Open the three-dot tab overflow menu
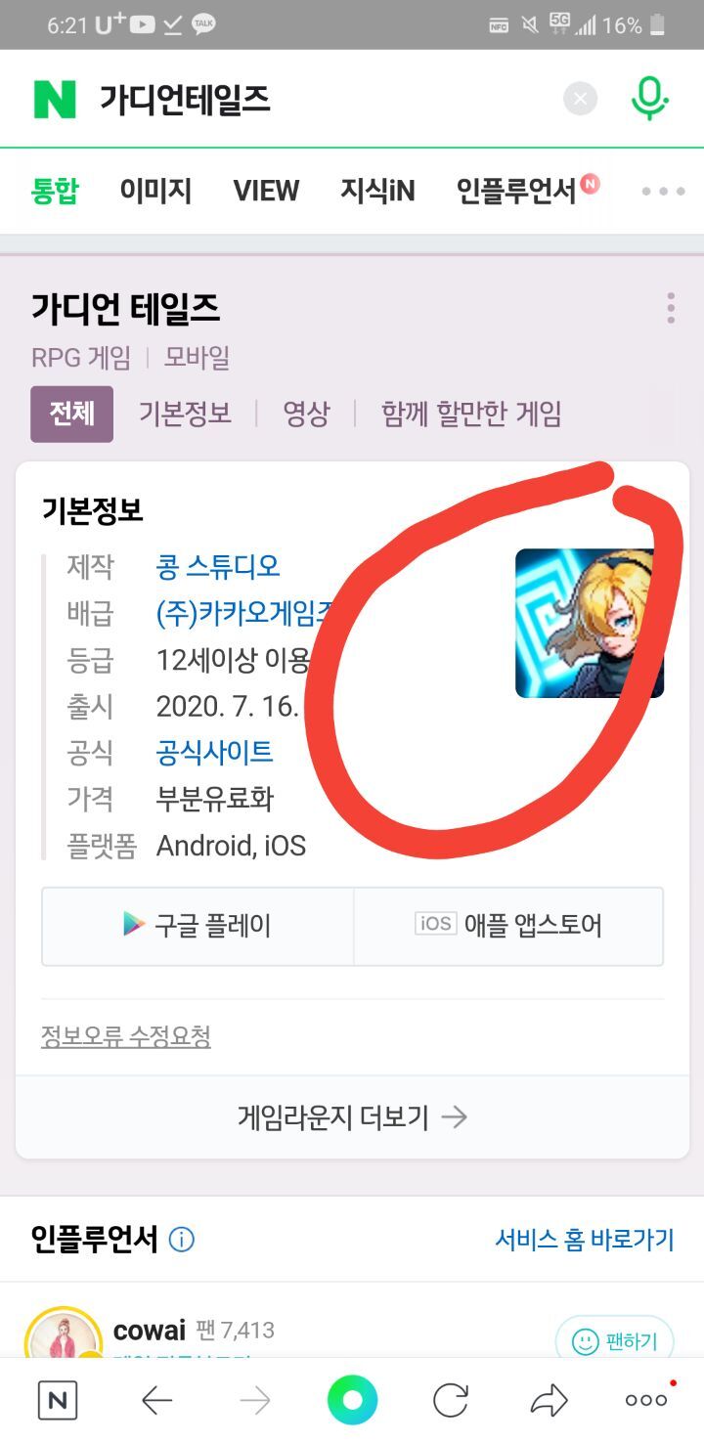 pyautogui.click(x=663, y=191)
